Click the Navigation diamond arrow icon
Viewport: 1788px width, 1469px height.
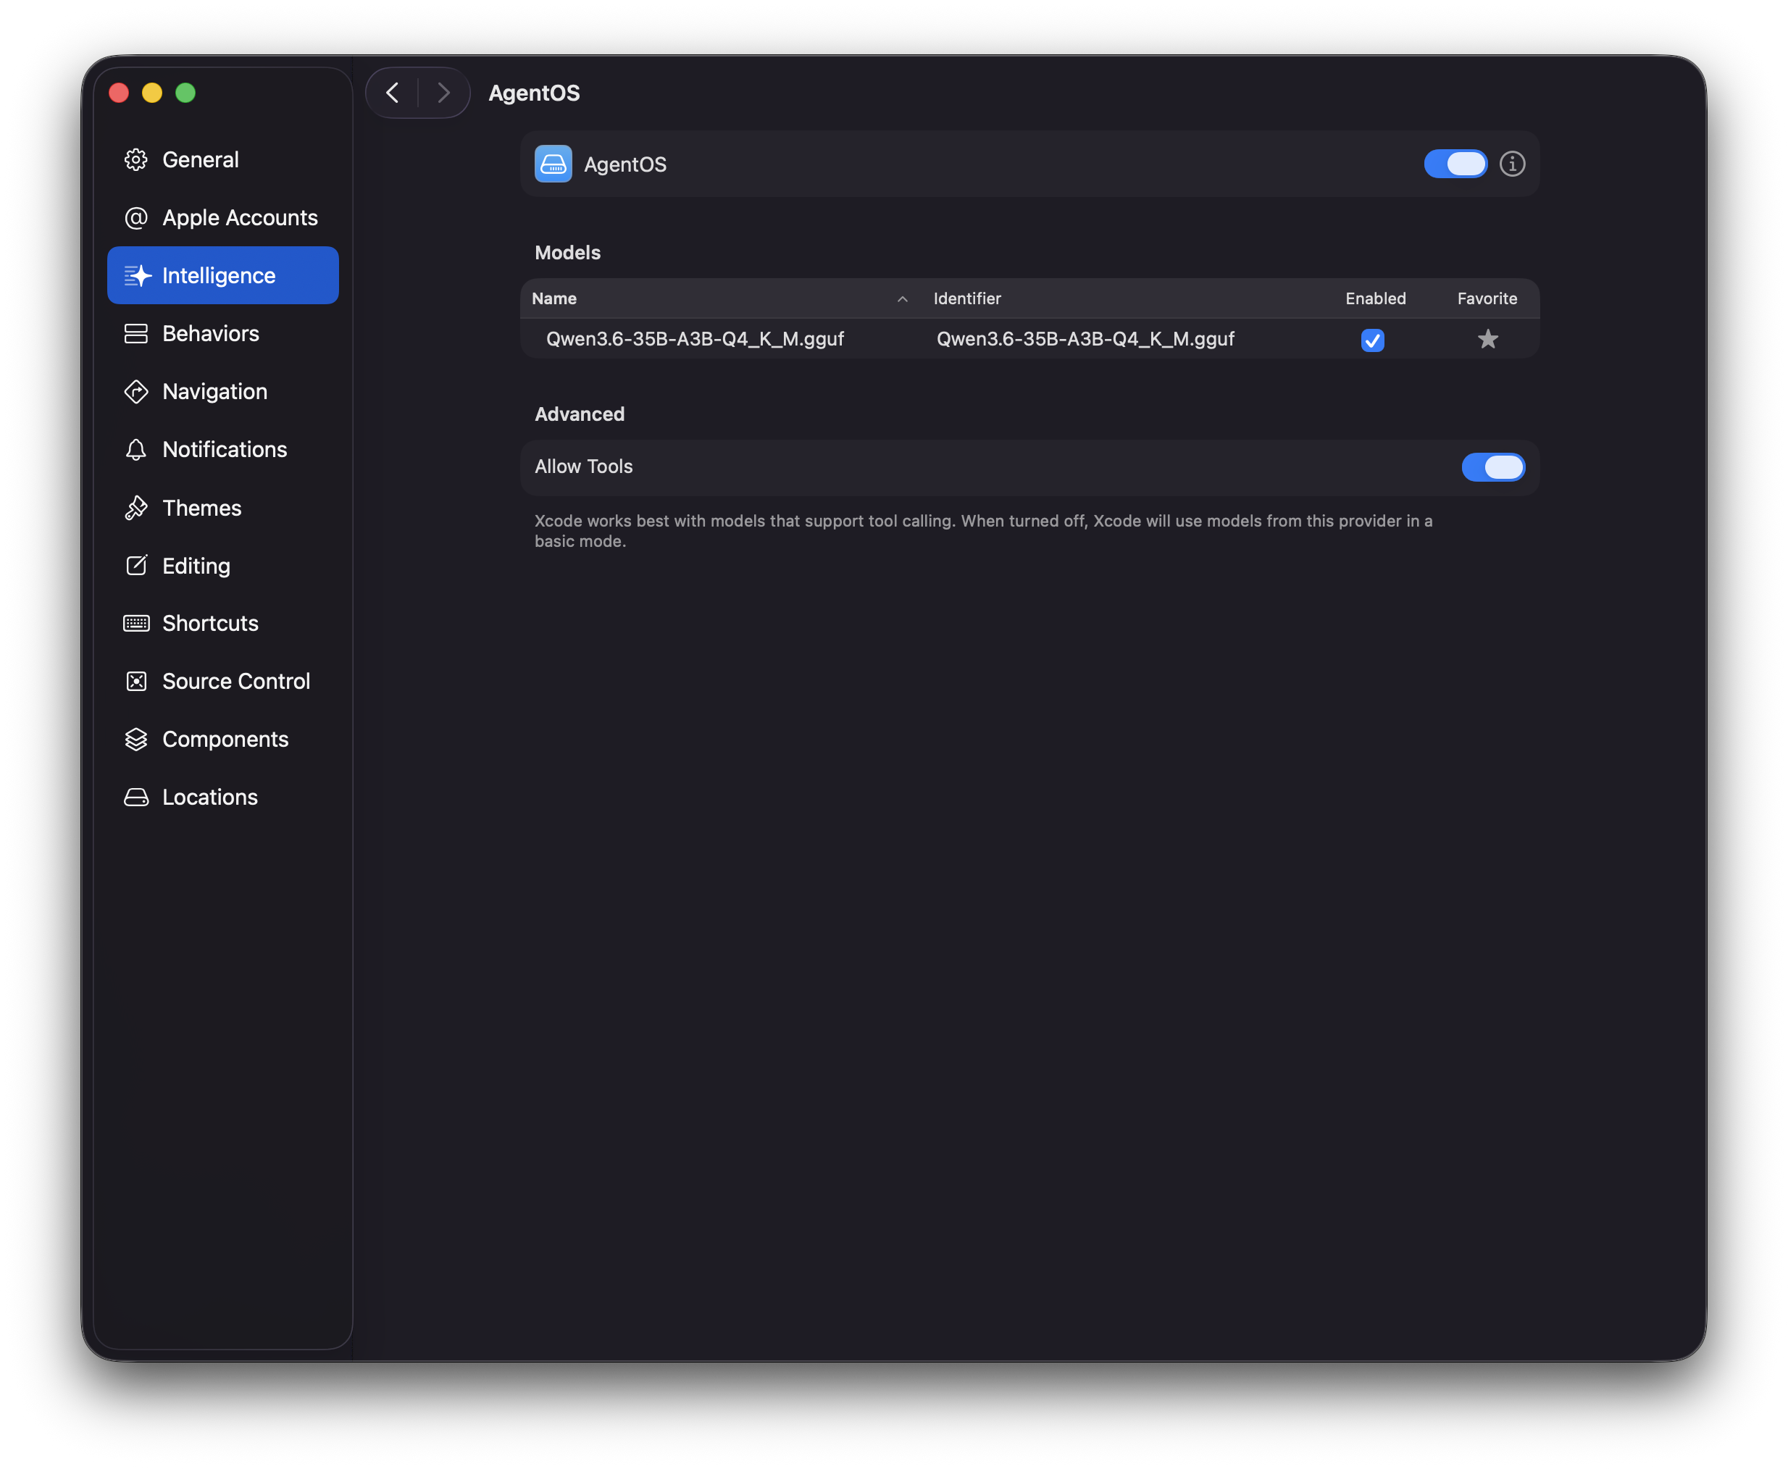point(136,391)
